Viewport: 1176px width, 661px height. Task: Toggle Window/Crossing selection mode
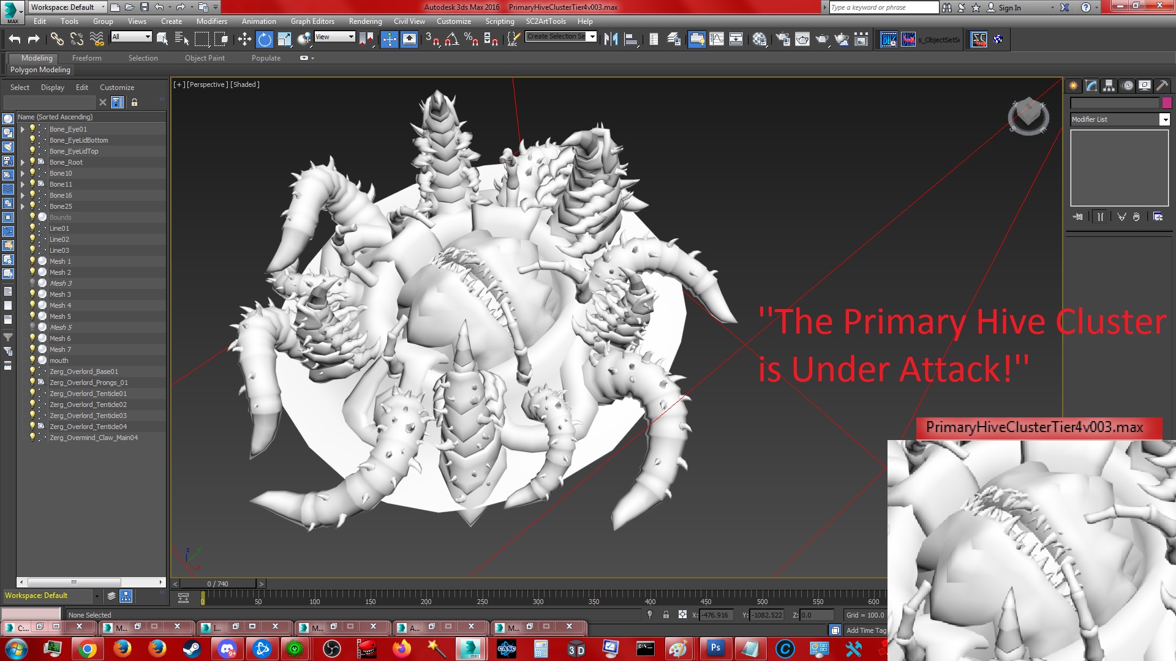[221, 39]
